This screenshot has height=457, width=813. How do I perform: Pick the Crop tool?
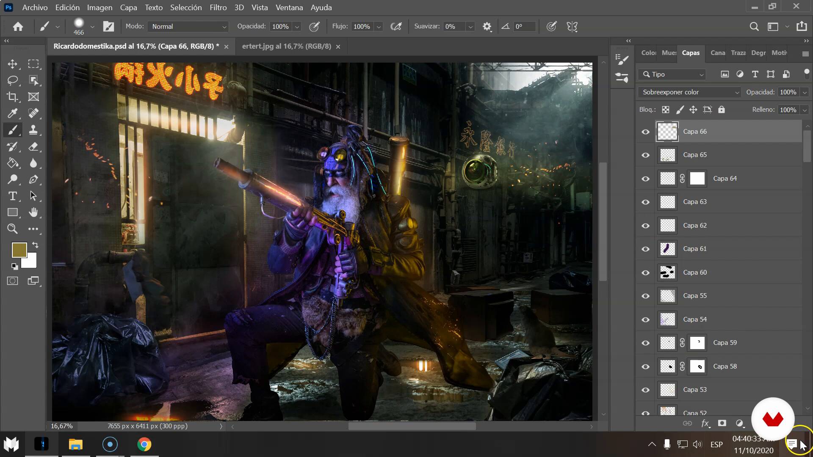(x=12, y=96)
